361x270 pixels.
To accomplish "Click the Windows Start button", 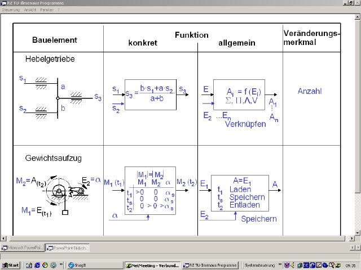I will (x=10, y=265).
